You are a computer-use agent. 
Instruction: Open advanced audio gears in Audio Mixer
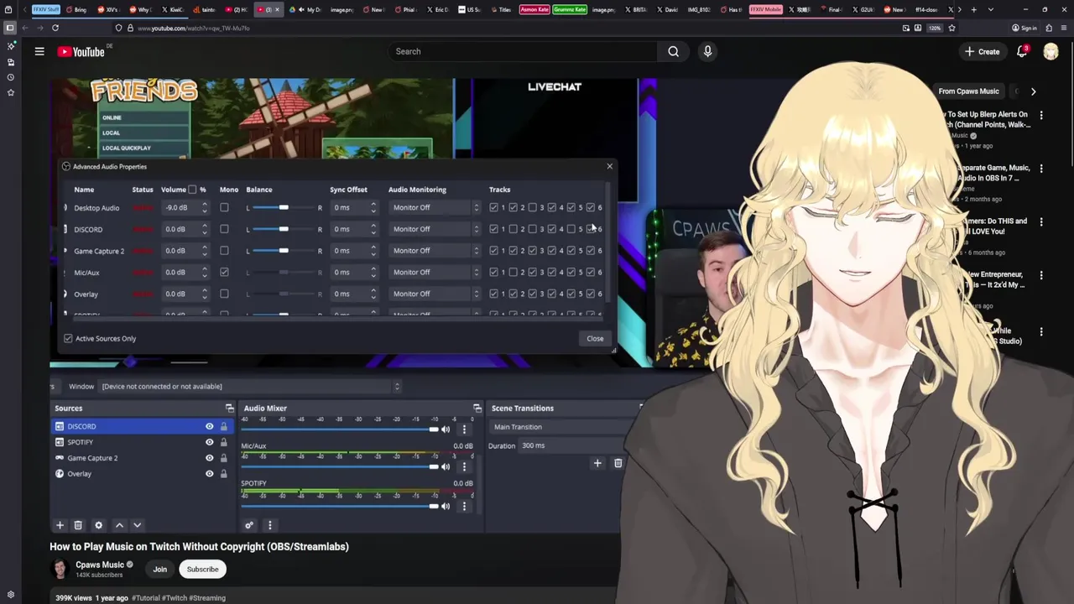coord(249,525)
